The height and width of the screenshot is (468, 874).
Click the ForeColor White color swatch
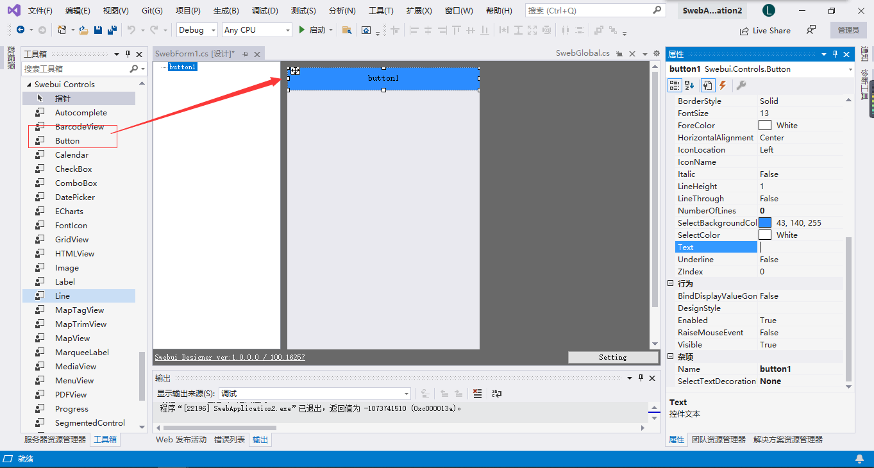point(765,126)
